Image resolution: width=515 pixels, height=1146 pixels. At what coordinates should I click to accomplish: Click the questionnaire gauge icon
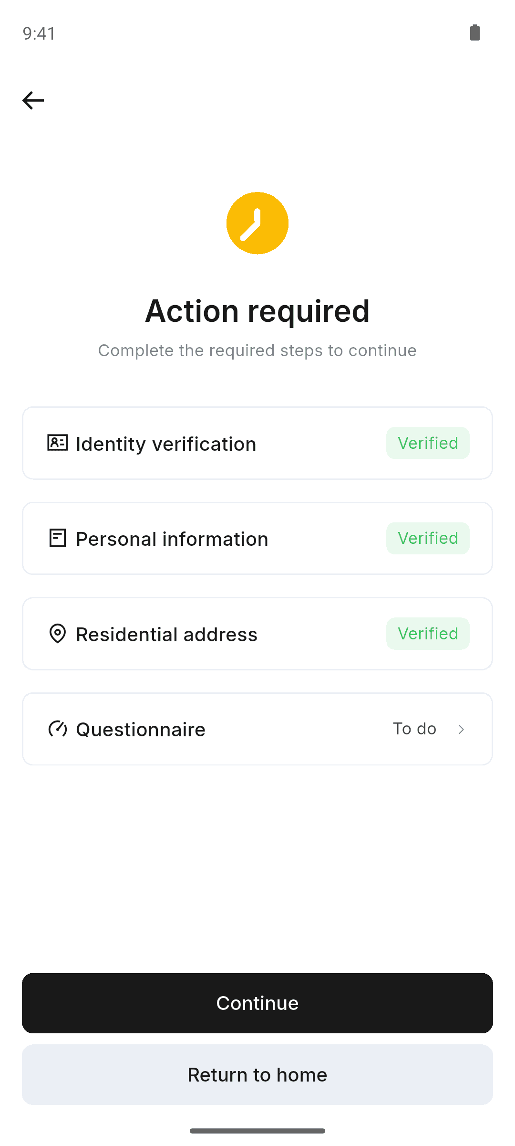pyautogui.click(x=58, y=729)
